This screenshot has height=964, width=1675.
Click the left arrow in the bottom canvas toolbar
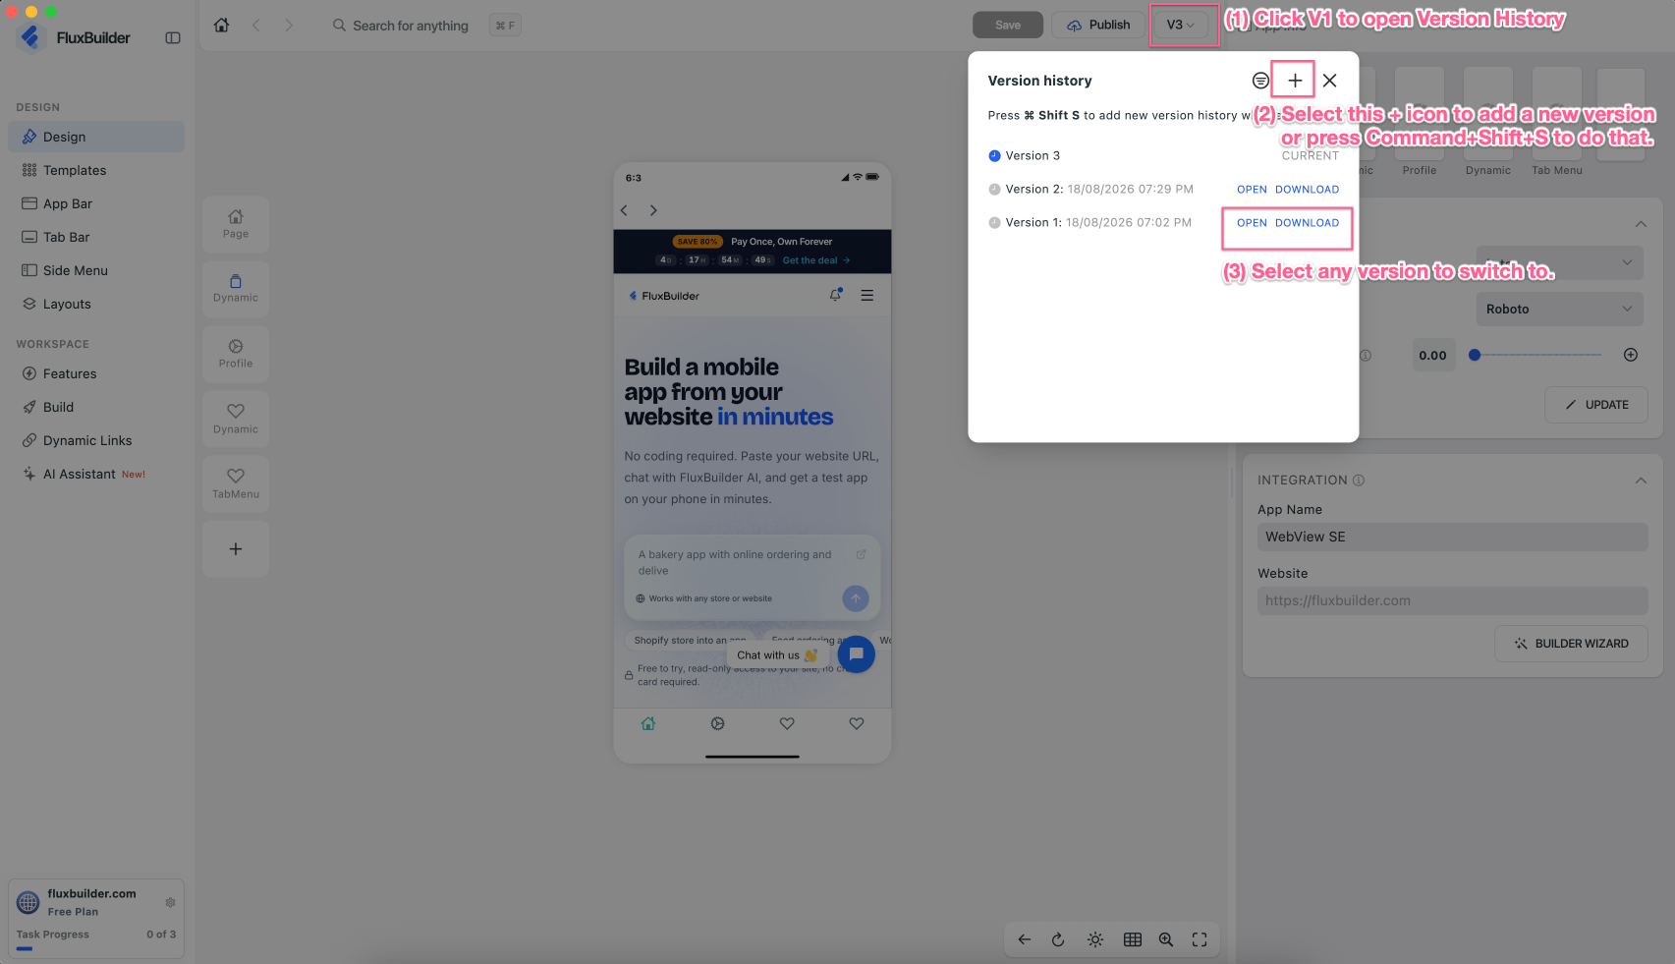click(1025, 939)
